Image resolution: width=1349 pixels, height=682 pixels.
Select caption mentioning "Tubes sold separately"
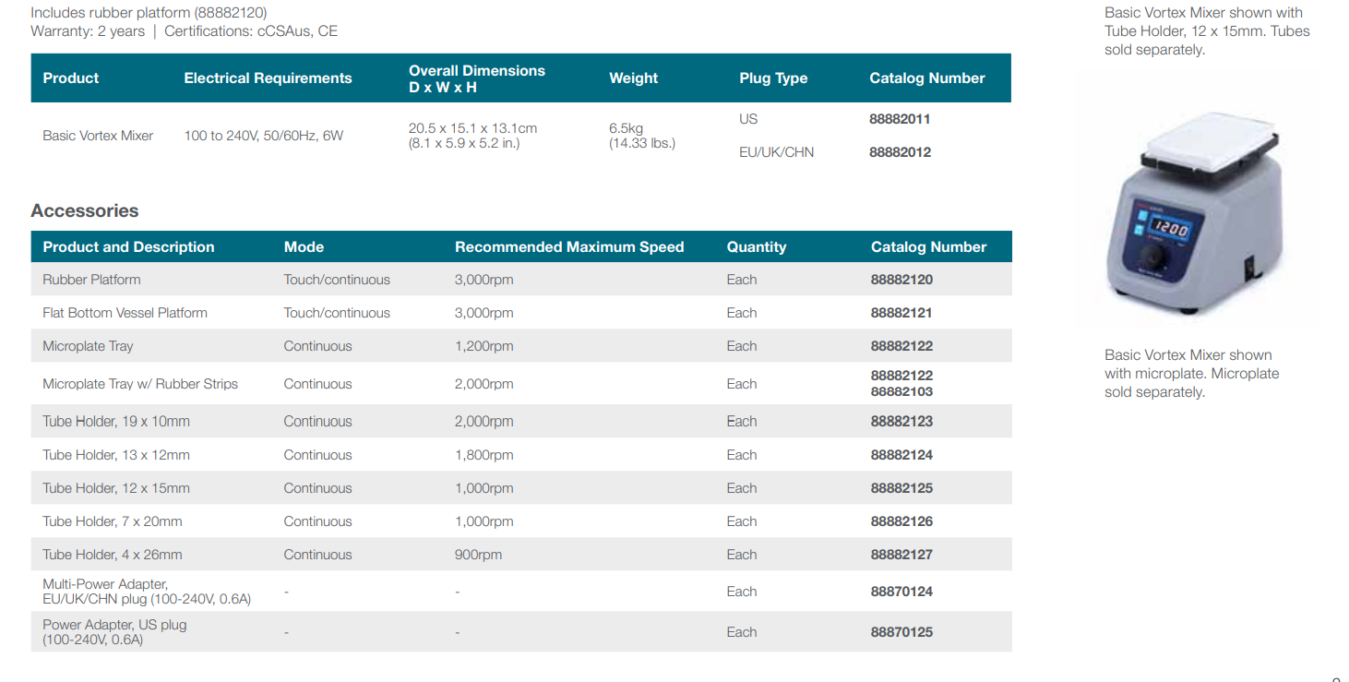1207,31
